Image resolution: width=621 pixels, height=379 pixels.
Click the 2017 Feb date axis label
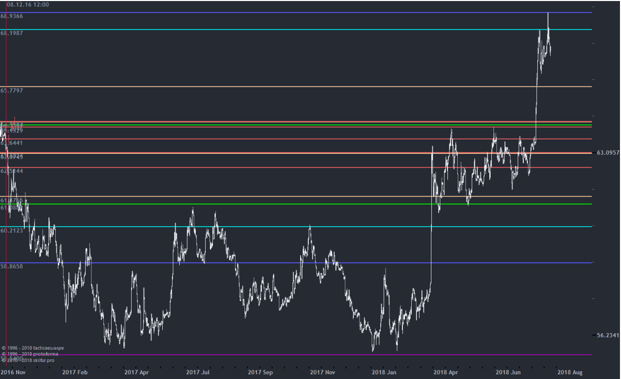pyautogui.click(x=75, y=372)
